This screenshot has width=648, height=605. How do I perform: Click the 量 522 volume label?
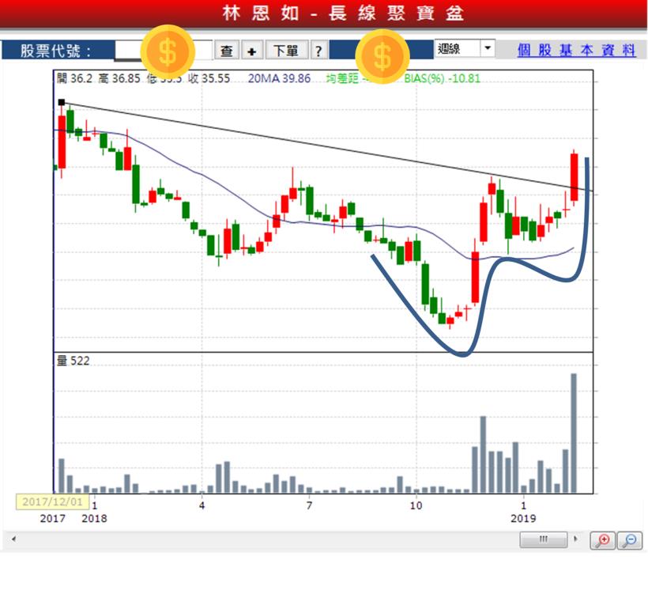click(73, 361)
